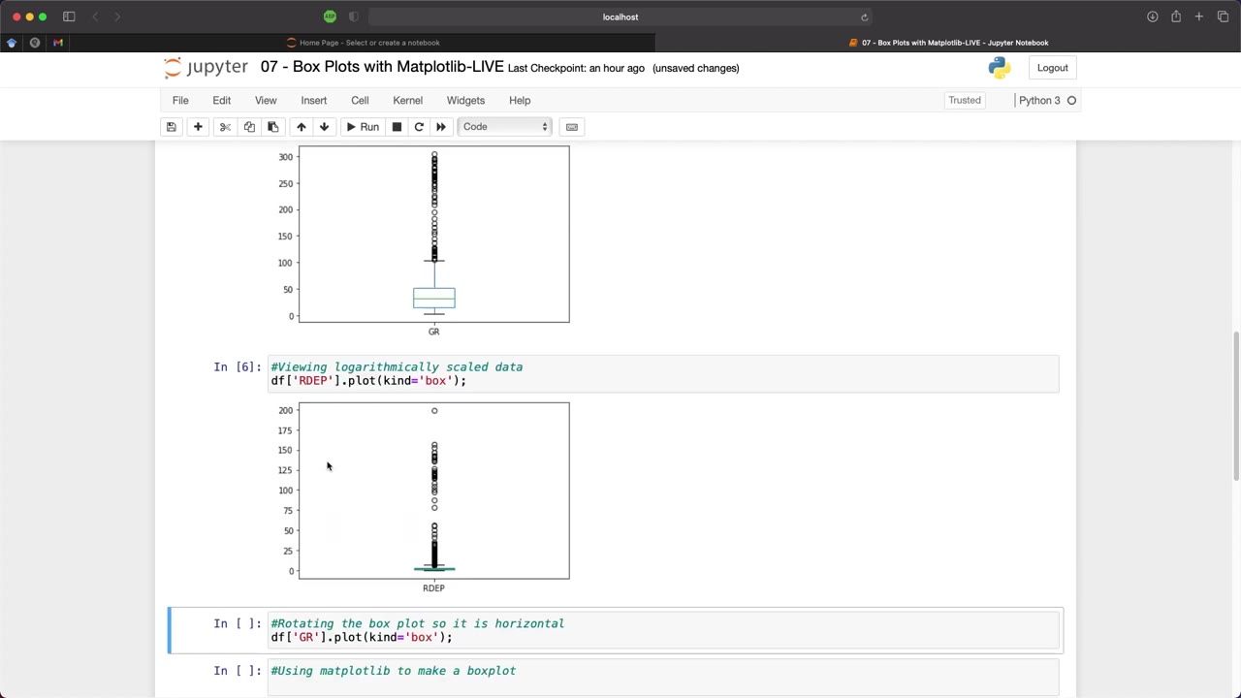Open the Help menu
Viewport: 1241px width, 698px height.
[x=520, y=101]
